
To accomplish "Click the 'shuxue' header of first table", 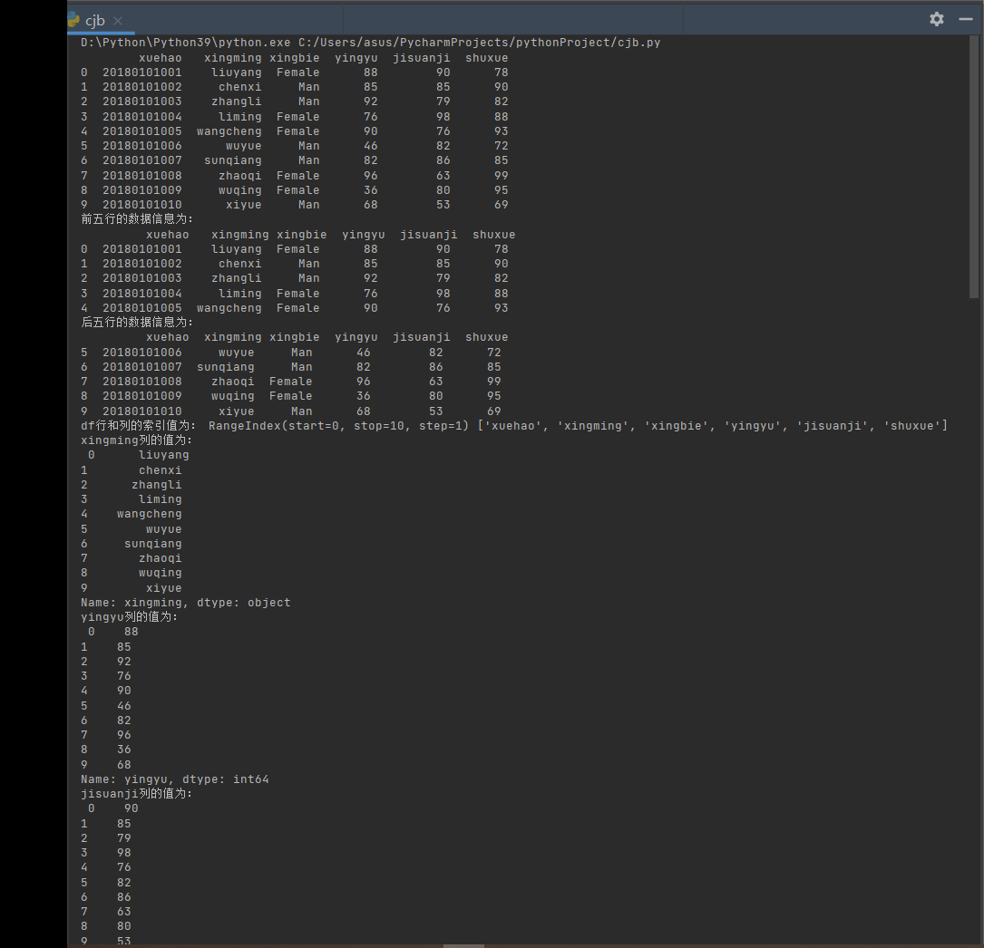I will click(x=486, y=58).
